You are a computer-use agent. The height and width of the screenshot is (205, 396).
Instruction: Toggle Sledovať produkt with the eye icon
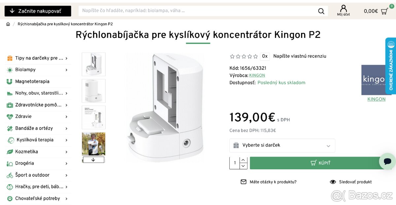pos(332,181)
